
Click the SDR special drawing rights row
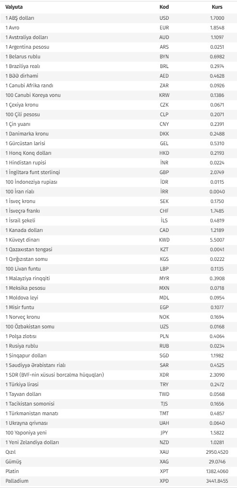pyautogui.click(x=118, y=375)
